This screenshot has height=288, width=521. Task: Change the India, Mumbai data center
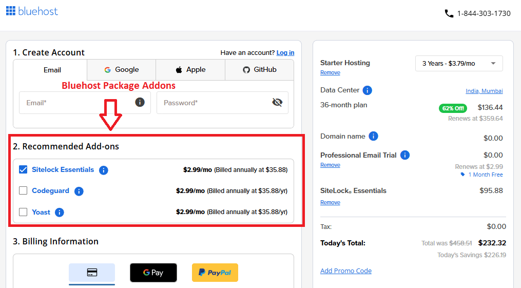(484, 91)
